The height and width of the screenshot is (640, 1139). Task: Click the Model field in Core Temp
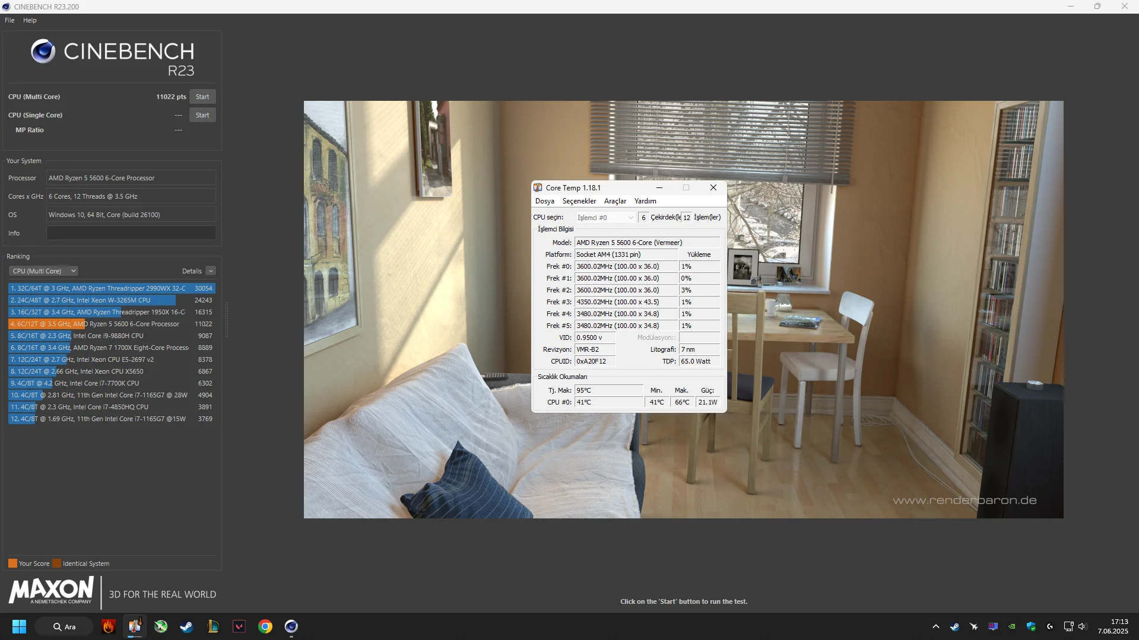[647, 243]
